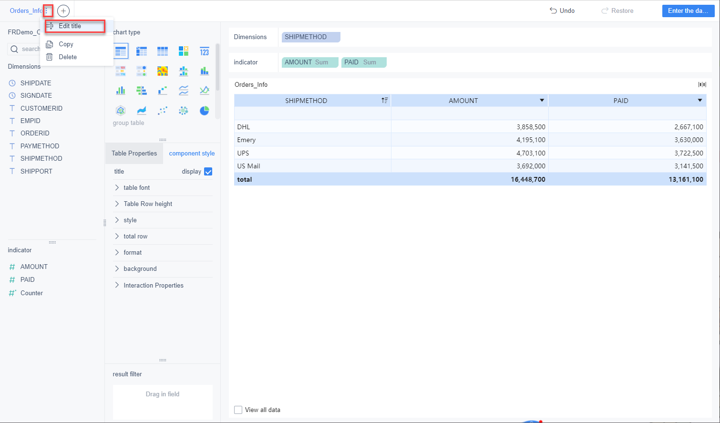Viewport: 720px width, 423px height.
Task: Select the heat map chart type
Action: point(163,71)
